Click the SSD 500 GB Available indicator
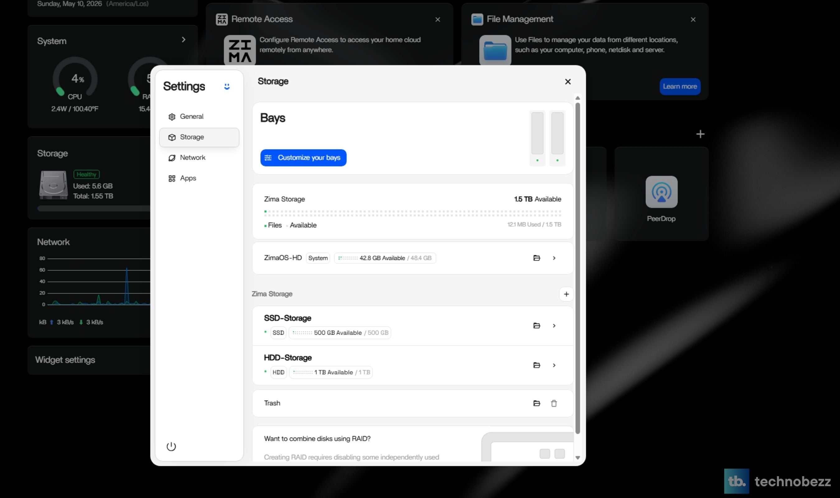840x498 pixels. 340,332
